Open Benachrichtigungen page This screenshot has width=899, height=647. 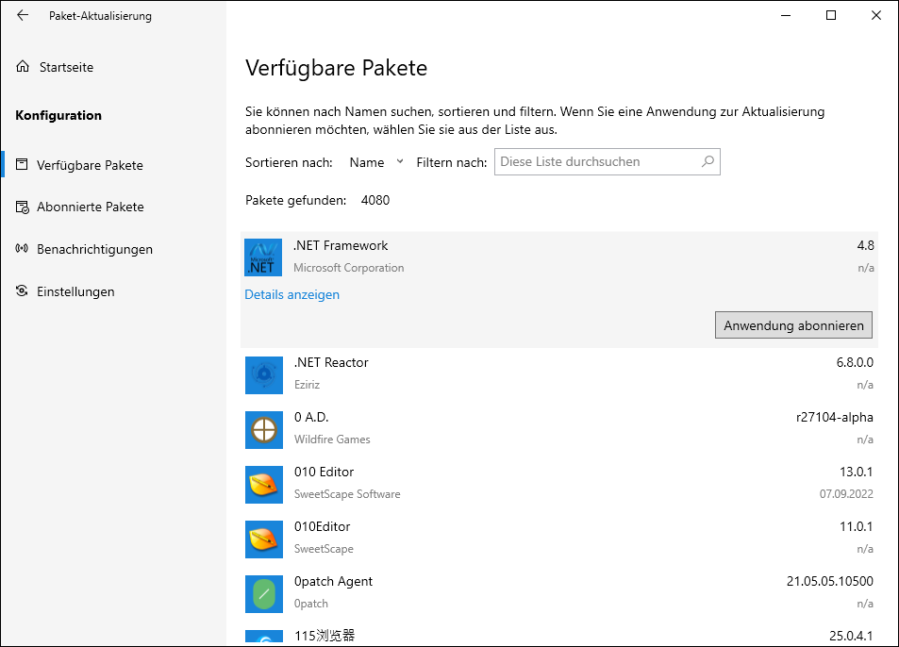coord(94,249)
